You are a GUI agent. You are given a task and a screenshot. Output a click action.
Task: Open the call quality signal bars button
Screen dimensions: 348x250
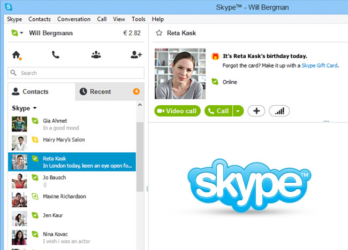279,111
